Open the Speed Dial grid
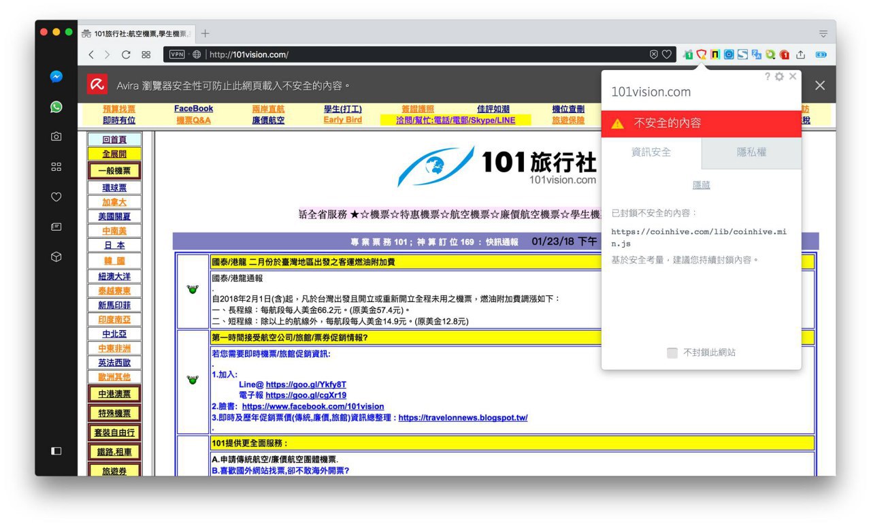The image size is (871, 526). 146,54
